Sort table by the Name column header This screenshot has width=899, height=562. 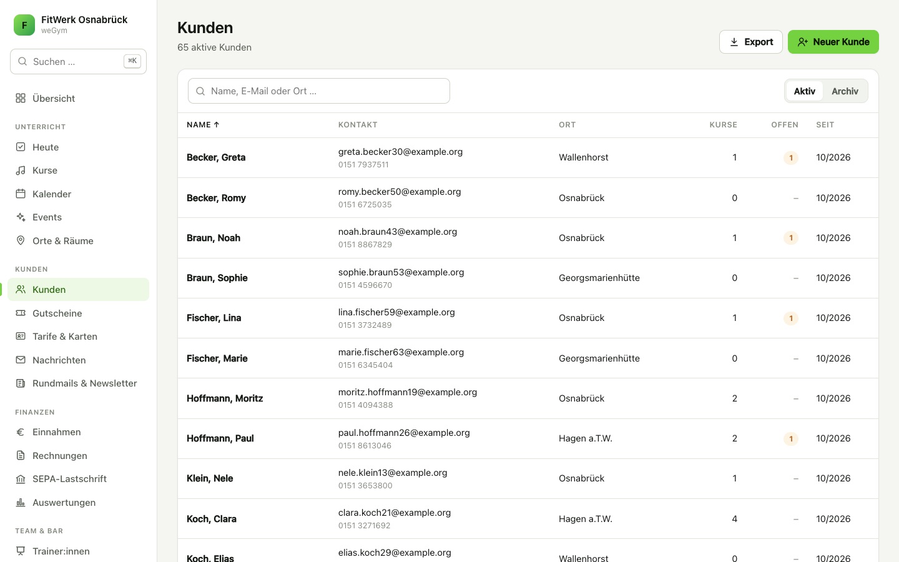pyautogui.click(x=203, y=125)
